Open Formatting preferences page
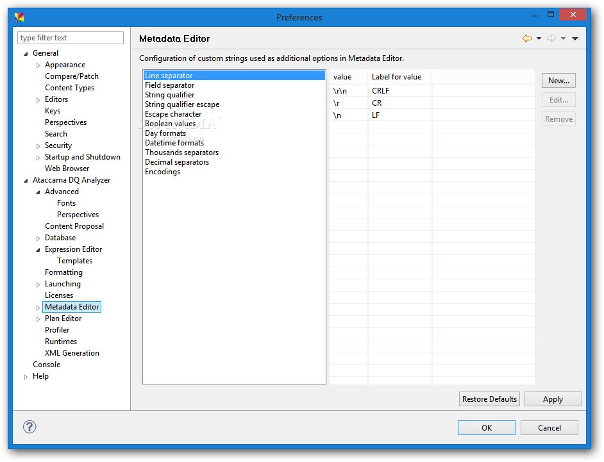604x462 pixels. [63, 272]
